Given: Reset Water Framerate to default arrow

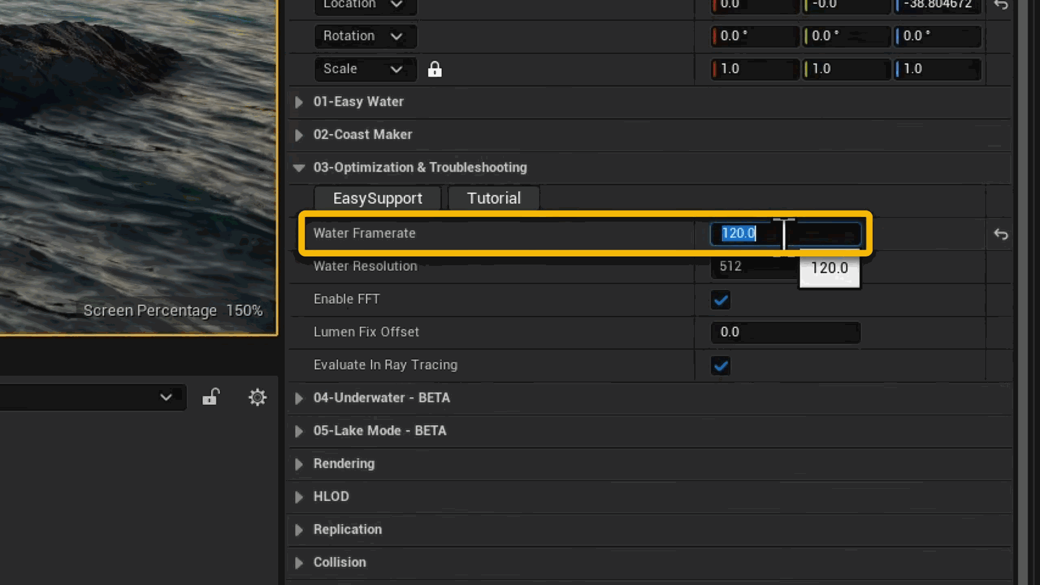Looking at the screenshot, I should tap(1001, 234).
